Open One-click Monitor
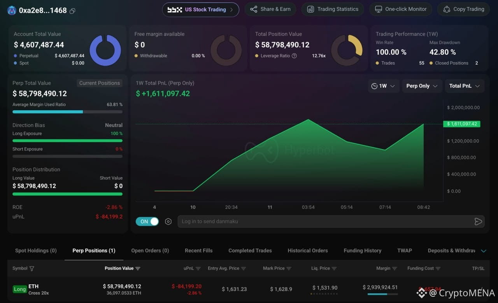This screenshot has width=498, height=303. [x=400, y=9]
